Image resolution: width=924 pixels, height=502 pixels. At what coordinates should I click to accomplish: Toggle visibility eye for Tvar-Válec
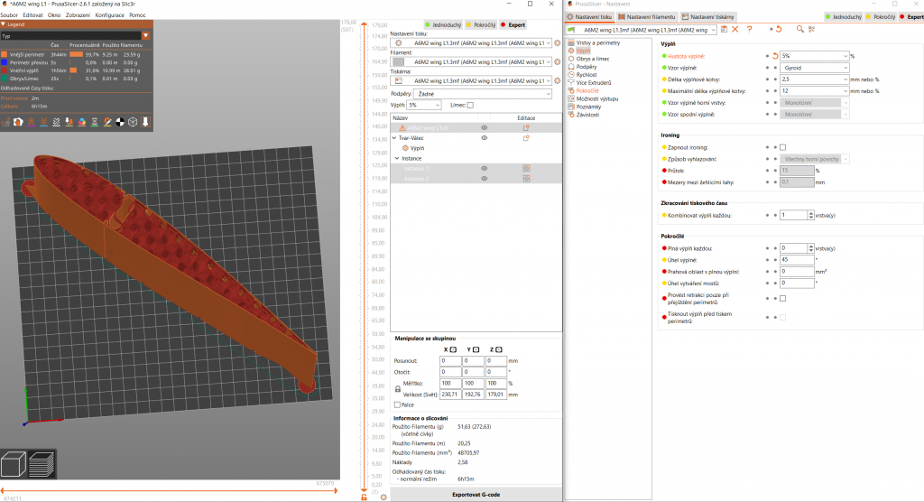click(x=484, y=137)
